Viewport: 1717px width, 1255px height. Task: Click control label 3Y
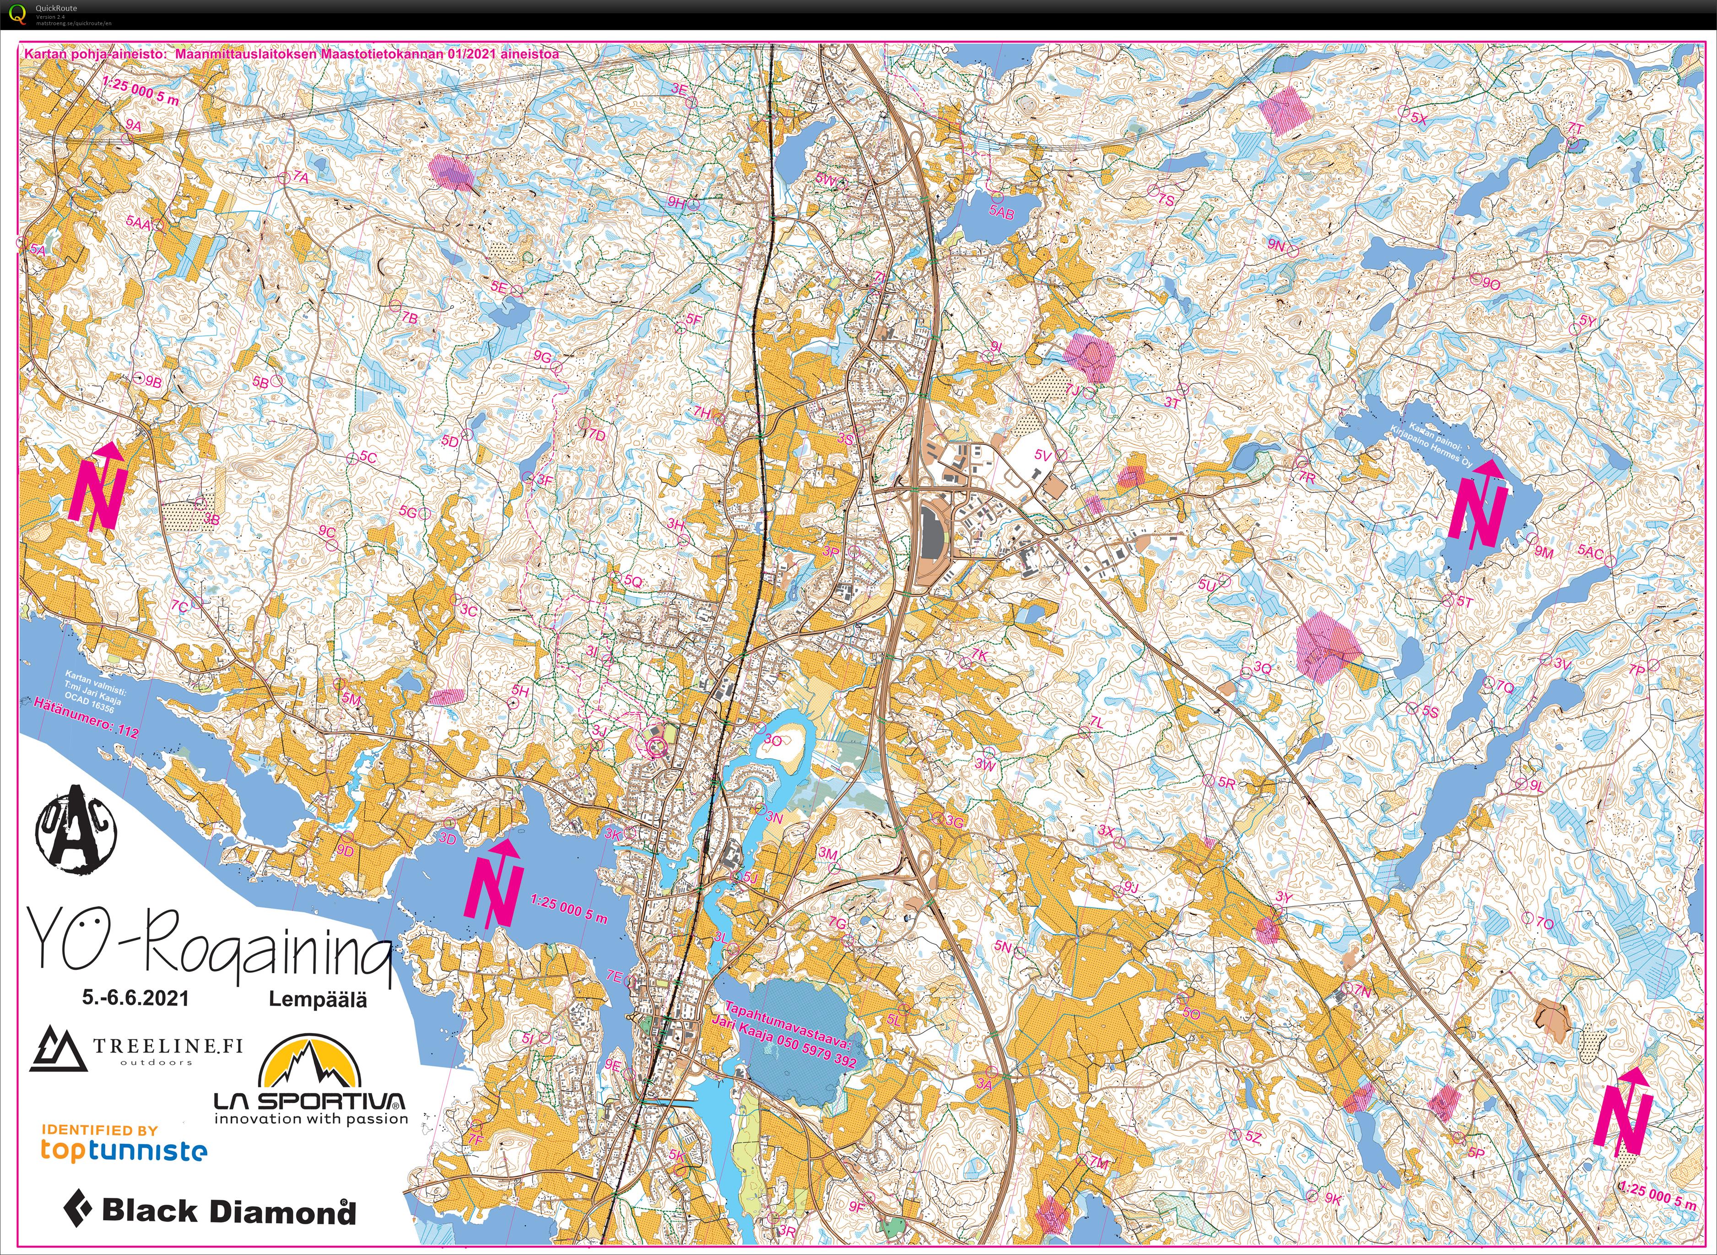click(x=1284, y=897)
